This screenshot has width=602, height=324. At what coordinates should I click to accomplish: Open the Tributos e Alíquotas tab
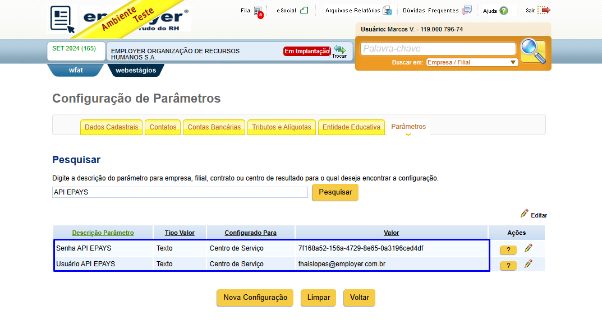click(282, 127)
